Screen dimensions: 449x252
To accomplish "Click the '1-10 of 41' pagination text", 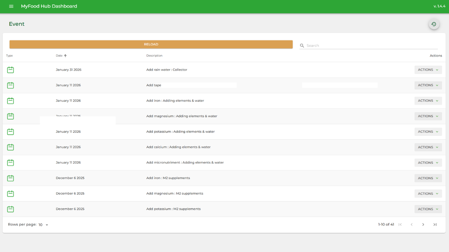I will (x=386, y=225).
